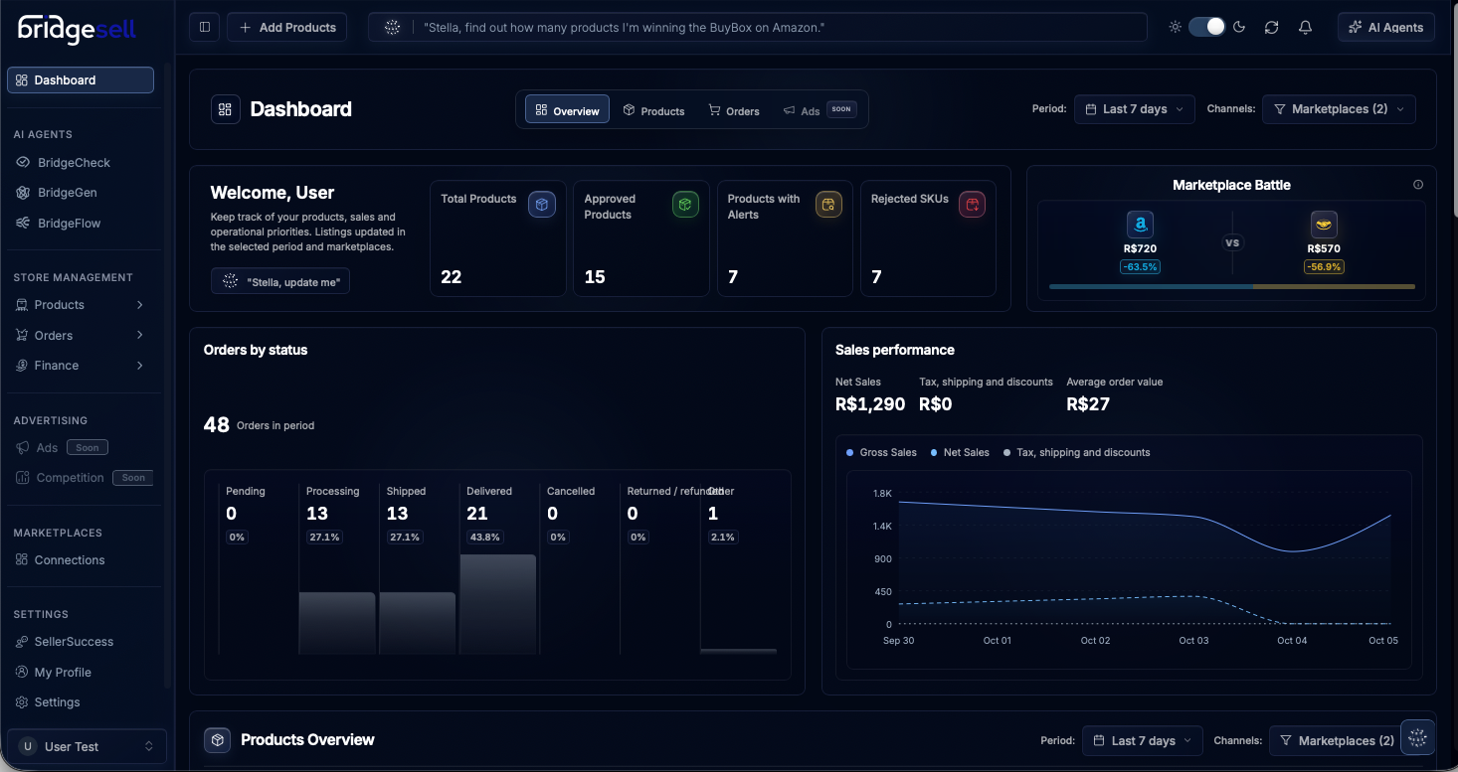Select the Amazon logo in Marketplace Battle
The width and height of the screenshot is (1458, 772).
[x=1140, y=225]
